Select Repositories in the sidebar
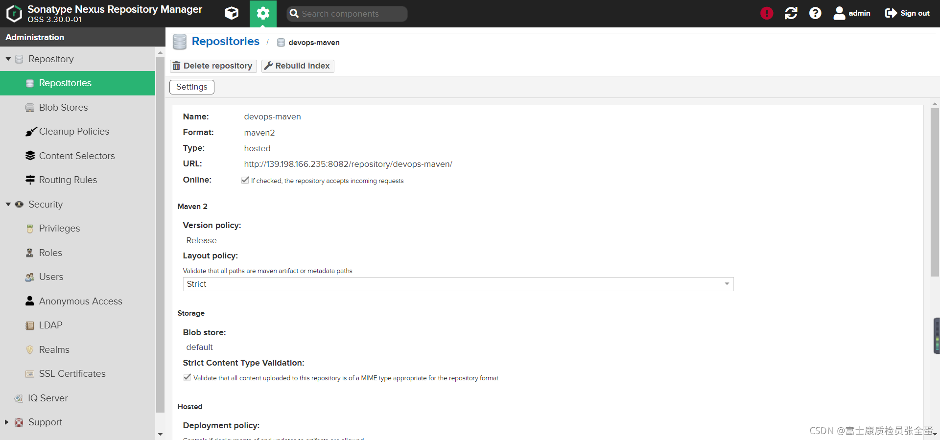Image resolution: width=940 pixels, height=440 pixels. pyautogui.click(x=78, y=83)
